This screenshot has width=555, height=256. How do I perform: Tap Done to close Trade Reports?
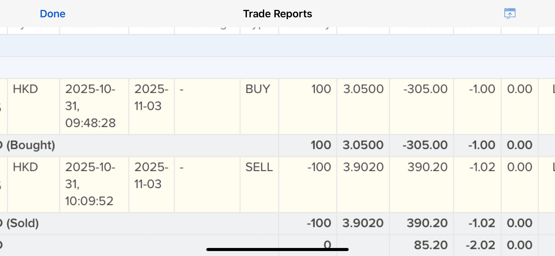pyautogui.click(x=53, y=14)
